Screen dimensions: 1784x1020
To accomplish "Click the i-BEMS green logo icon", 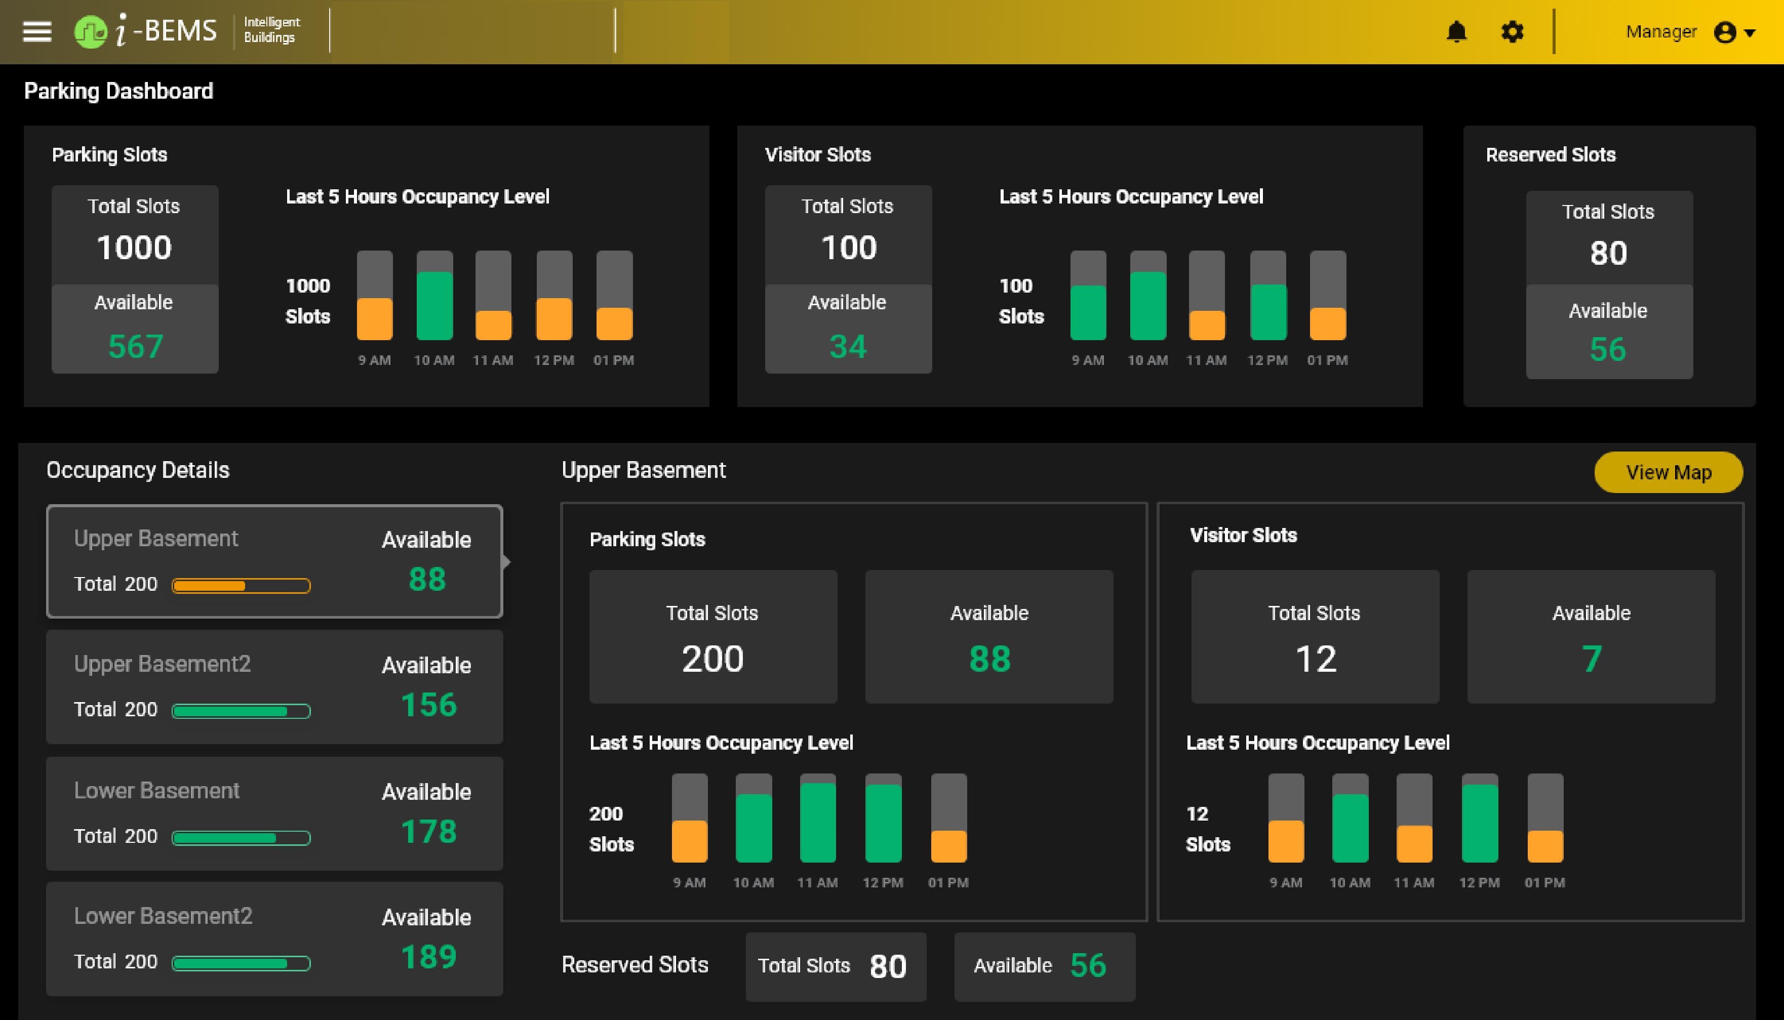I will click(x=91, y=31).
